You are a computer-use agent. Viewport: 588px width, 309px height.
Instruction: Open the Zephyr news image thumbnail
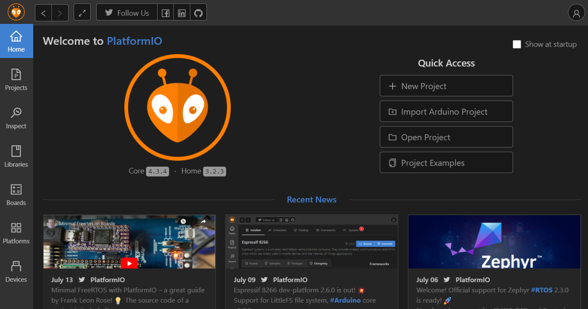click(x=494, y=242)
